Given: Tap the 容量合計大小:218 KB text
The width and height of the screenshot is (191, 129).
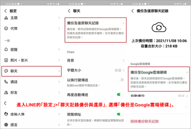Looking at the screenshot, I should coord(159,46).
